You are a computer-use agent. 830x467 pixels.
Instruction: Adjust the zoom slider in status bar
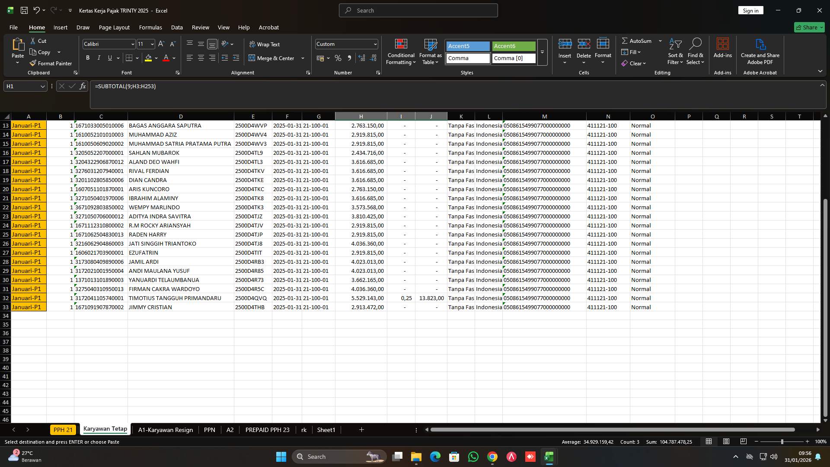click(x=782, y=441)
